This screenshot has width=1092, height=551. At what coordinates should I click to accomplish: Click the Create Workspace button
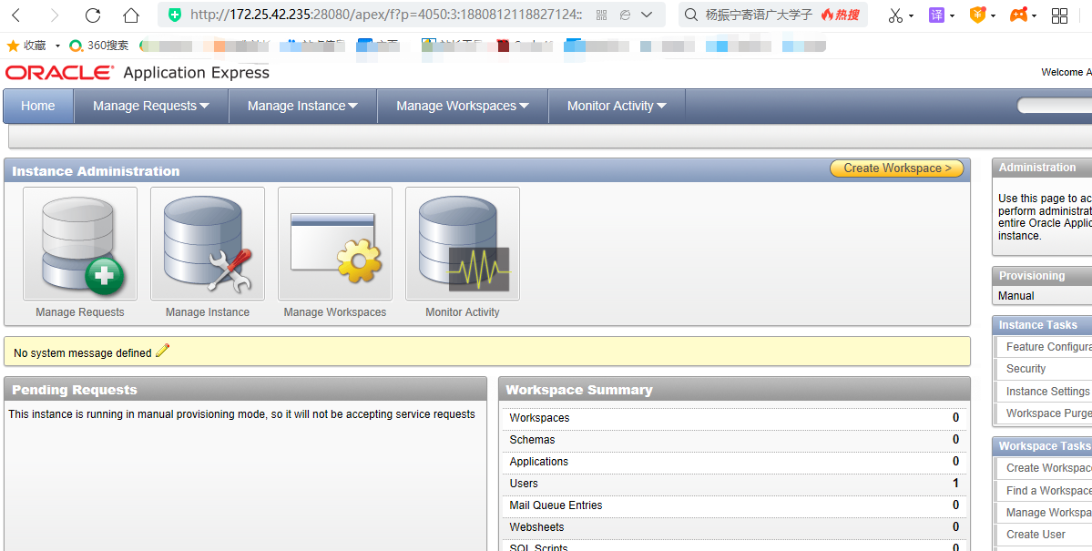(x=896, y=168)
